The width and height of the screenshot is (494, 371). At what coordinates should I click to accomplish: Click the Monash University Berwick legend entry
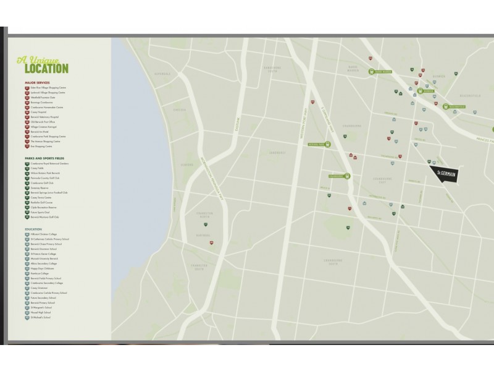coord(44,258)
